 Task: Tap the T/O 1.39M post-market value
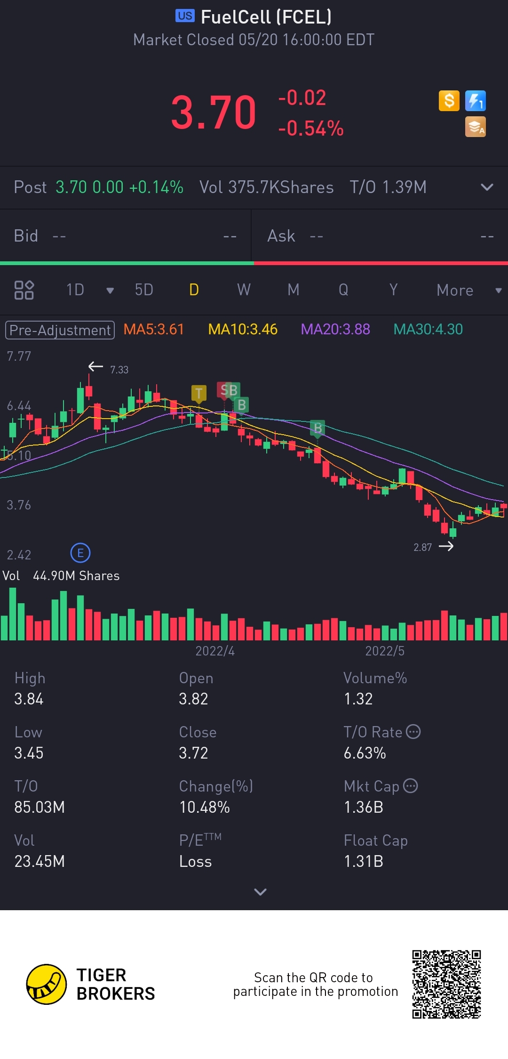[388, 187]
